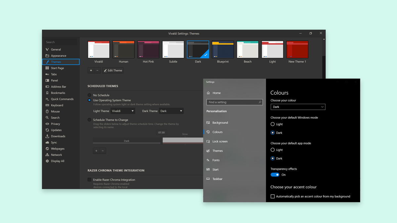Turn off Transparency effects switch
Image resolution: width=397 pixels, height=223 pixels.
click(x=275, y=175)
